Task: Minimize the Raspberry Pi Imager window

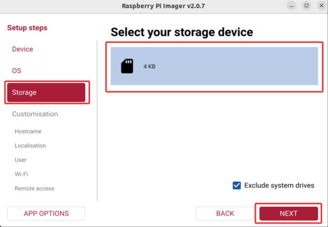Action: coord(292,6)
